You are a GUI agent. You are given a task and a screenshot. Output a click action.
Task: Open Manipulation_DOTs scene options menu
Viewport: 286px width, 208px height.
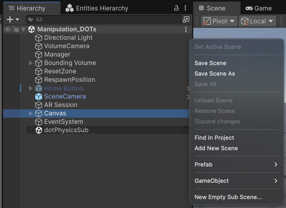pyautogui.click(x=186, y=29)
